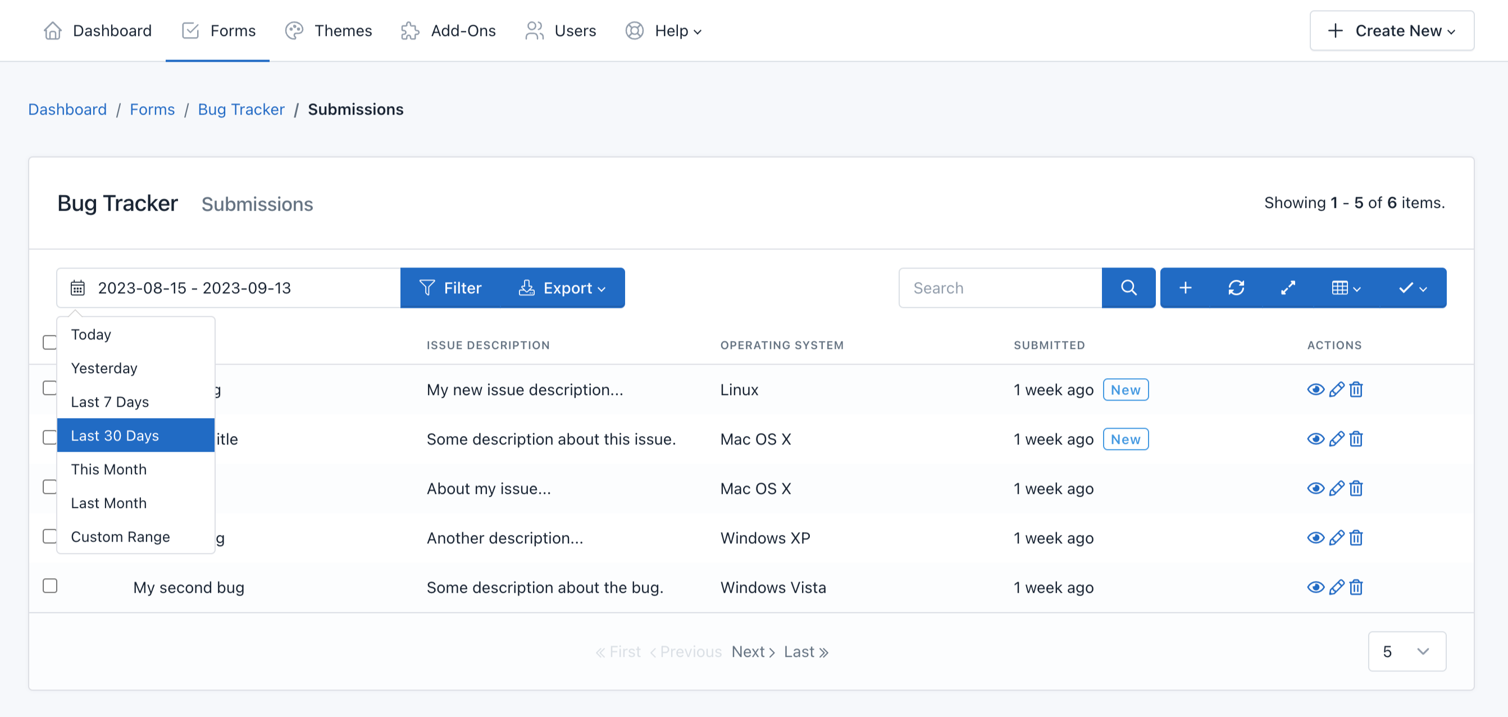Tick the Windows XP submission checkbox
This screenshot has height=717, width=1508.
(50, 536)
